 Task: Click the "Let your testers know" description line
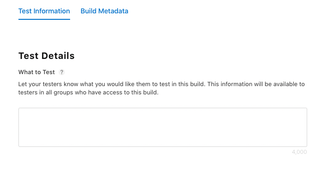pyautogui.click(x=161, y=84)
